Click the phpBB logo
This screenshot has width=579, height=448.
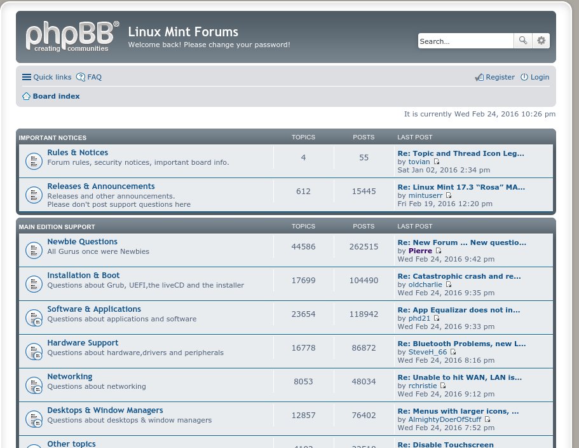(x=72, y=36)
